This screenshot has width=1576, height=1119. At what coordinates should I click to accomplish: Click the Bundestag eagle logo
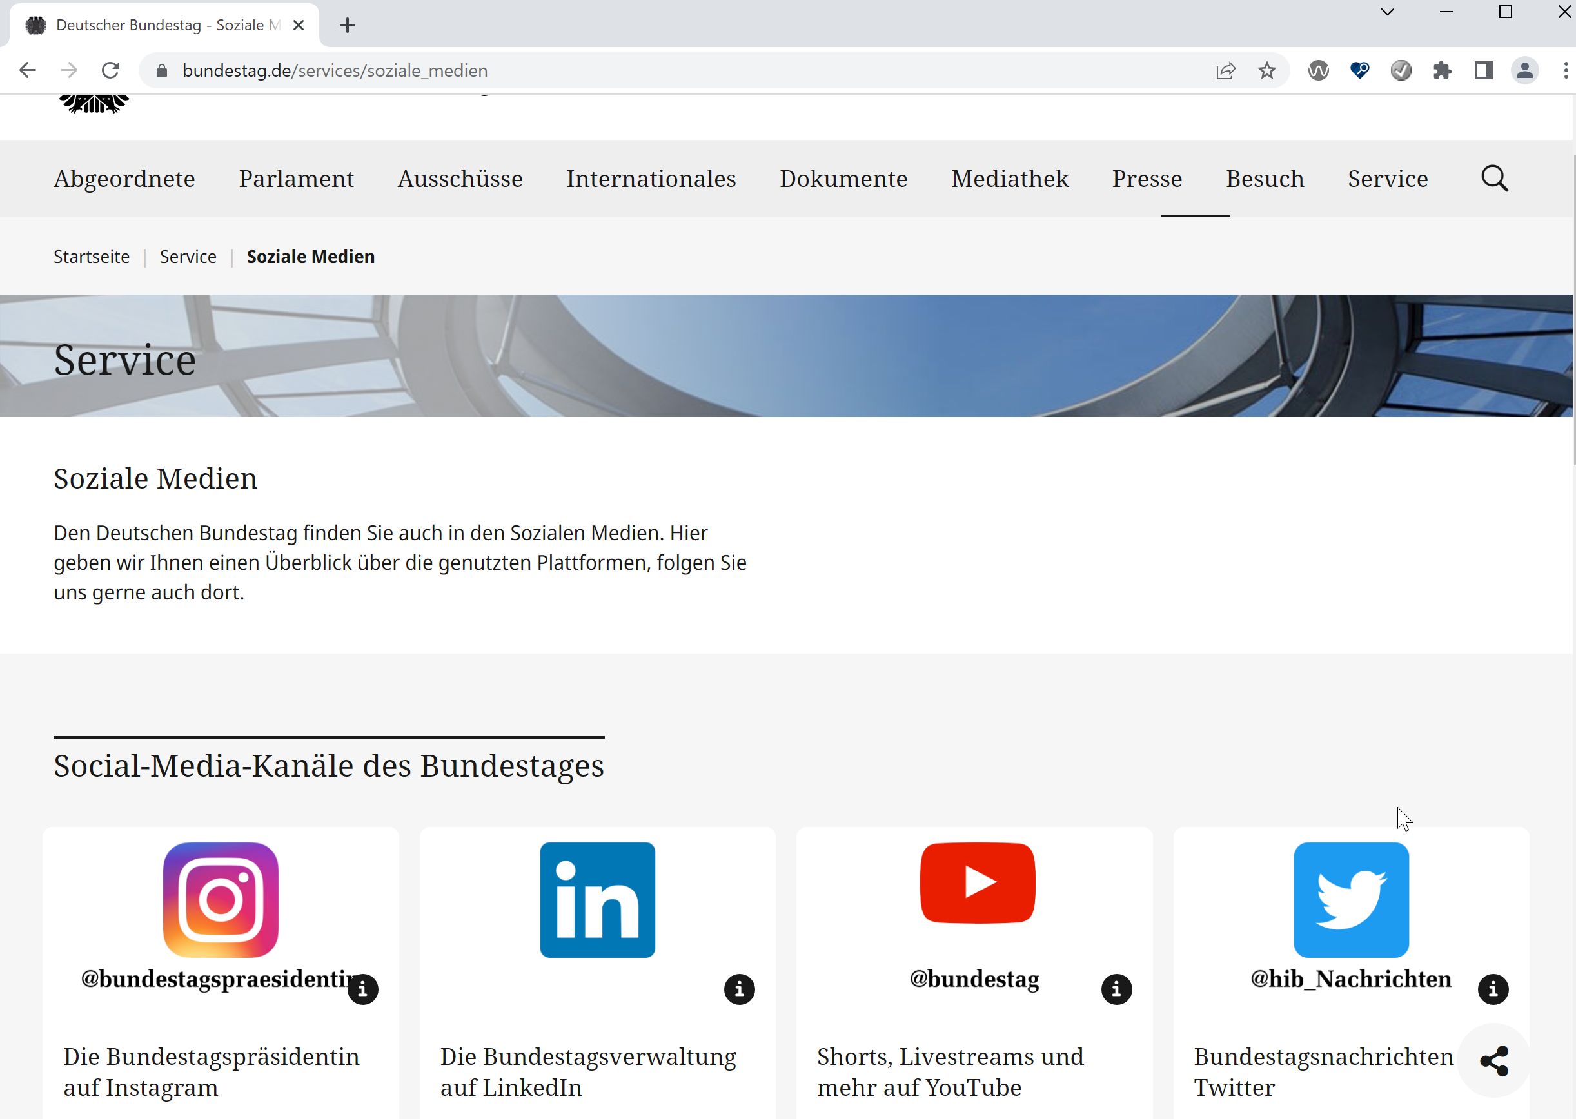(94, 103)
